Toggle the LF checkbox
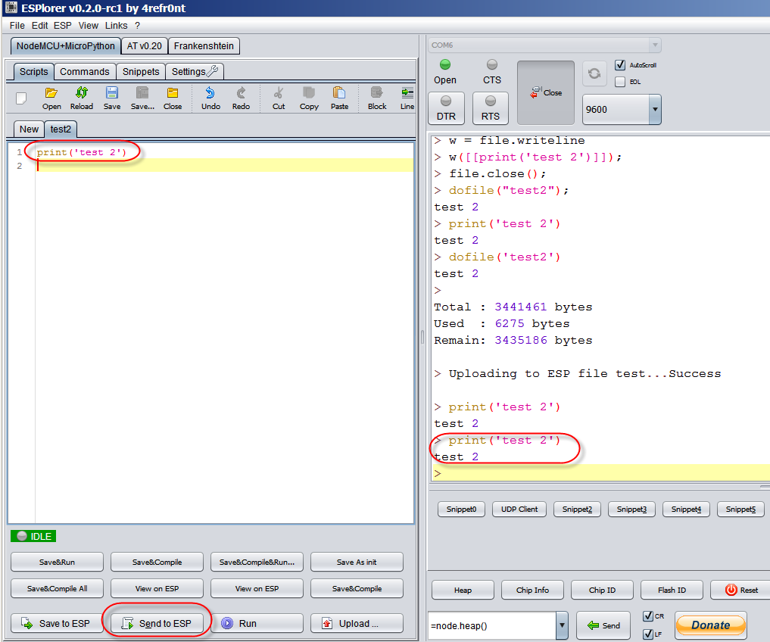Screen dimensions: 770x642 (647, 634)
